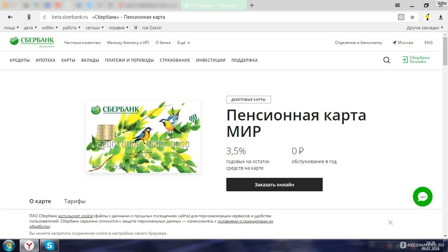The height and width of the screenshot is (252, 448).
Task: Bookmark page with the star icon
Action: [x=412, y=17]
